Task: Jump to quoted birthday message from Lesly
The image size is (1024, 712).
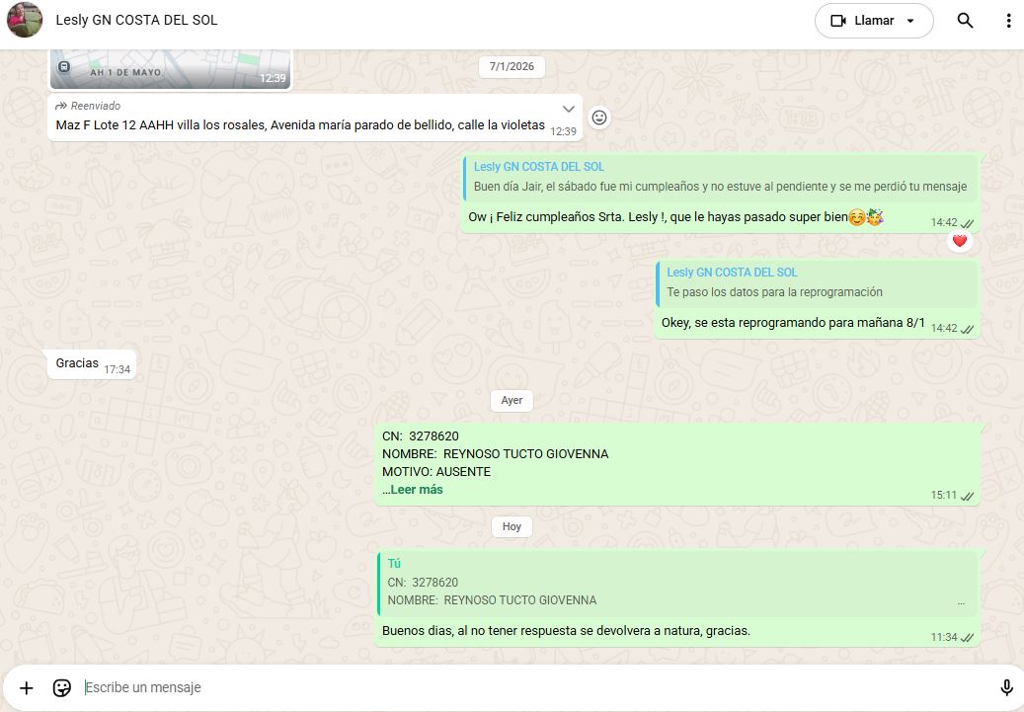Action: pyautogui.click(x=720, y=177)
